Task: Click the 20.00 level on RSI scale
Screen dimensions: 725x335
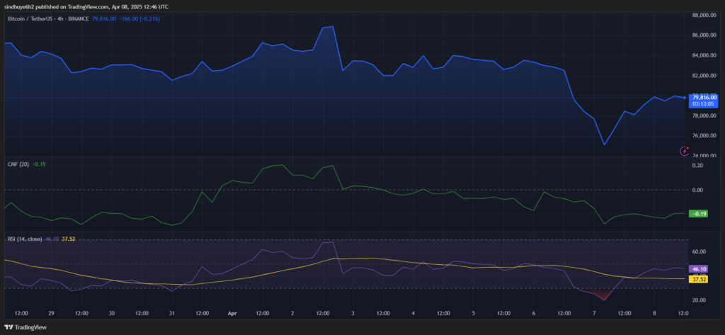Action: point(700,300)
